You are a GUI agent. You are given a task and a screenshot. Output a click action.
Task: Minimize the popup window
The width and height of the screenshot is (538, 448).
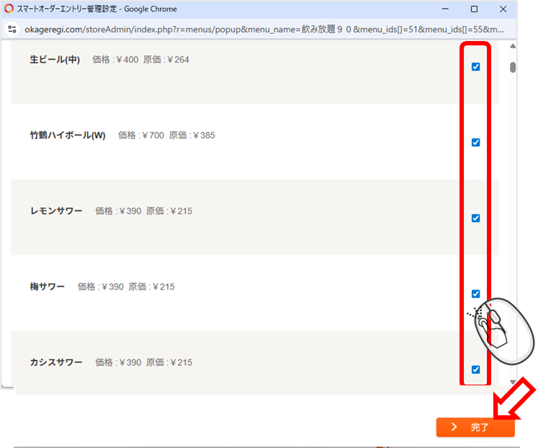click(x=441, y=9)
